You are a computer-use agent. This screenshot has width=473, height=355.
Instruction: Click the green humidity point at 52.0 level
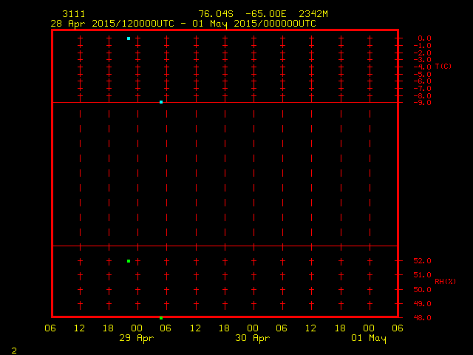click(129, 261)
